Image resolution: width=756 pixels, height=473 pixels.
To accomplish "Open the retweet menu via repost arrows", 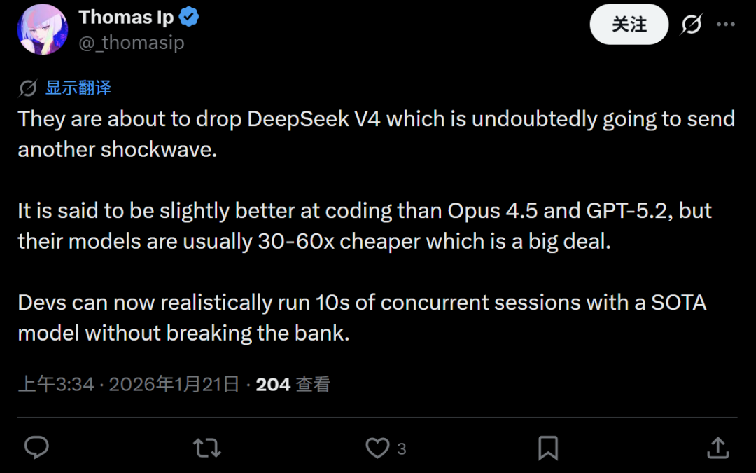I will 206,447.
